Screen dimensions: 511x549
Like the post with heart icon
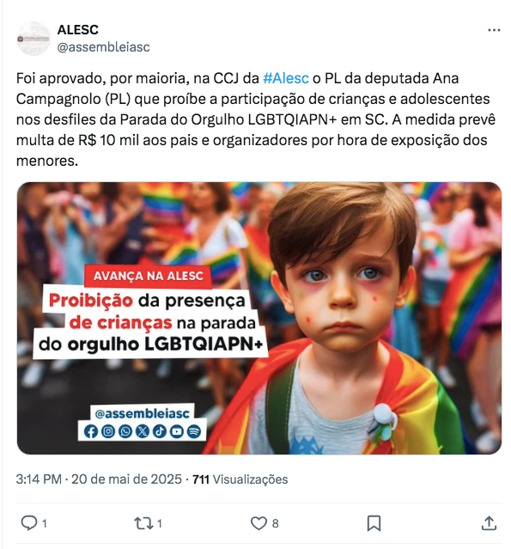pyautogui.click(x=259, y=523)
